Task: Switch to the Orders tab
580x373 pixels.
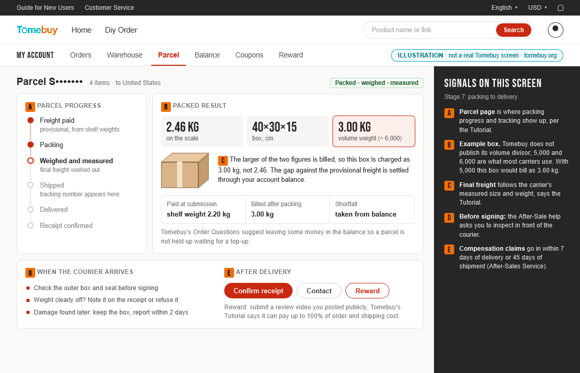Action: [x=81, y=55]
